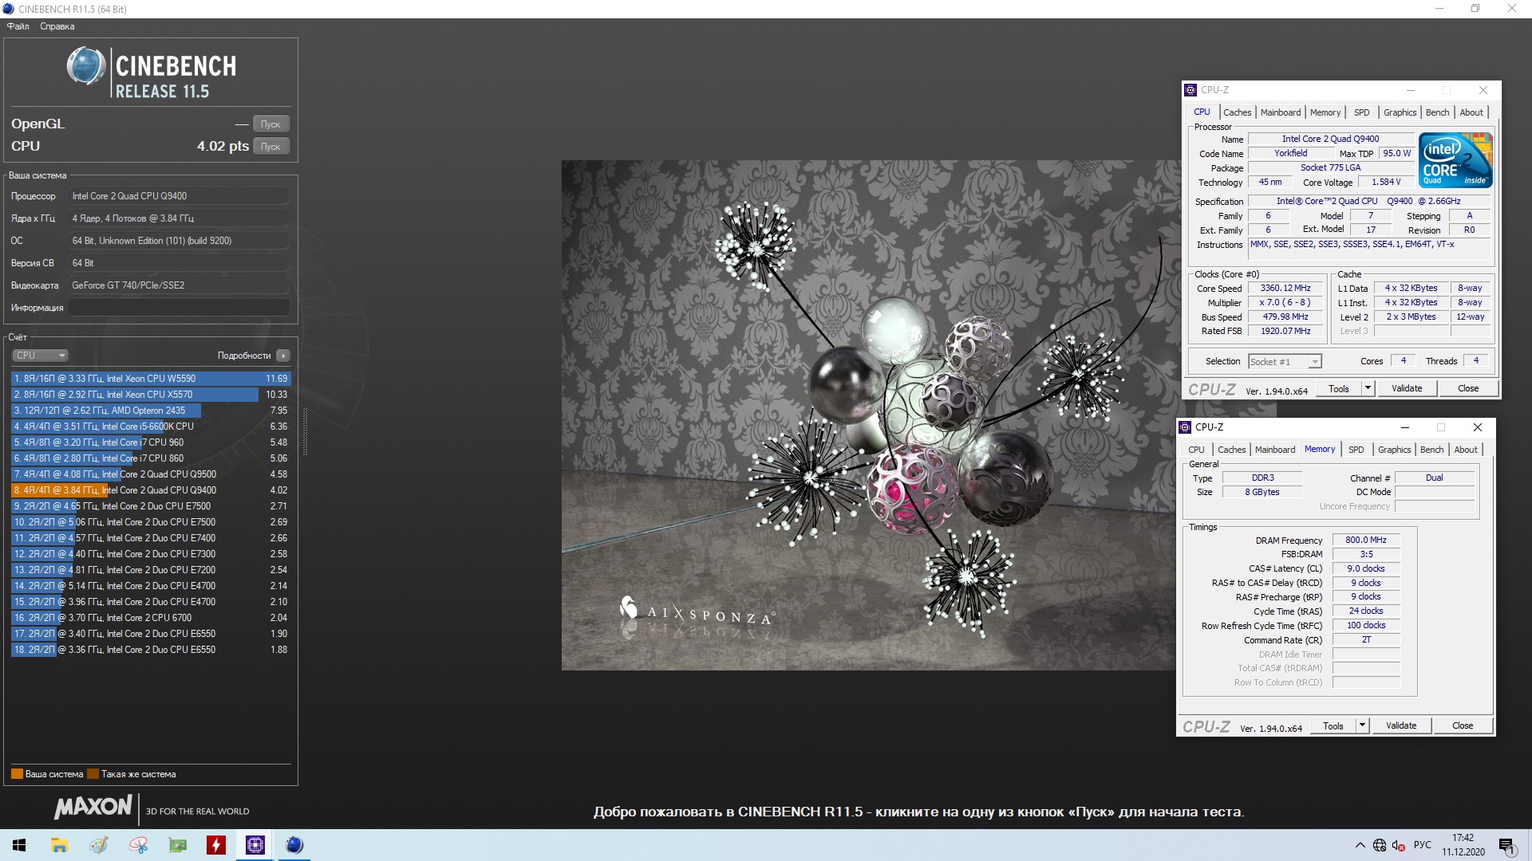Screen dimensions: 1532x861
Task: Open the CPU ranking dropdown
Action: click(40, 356)
